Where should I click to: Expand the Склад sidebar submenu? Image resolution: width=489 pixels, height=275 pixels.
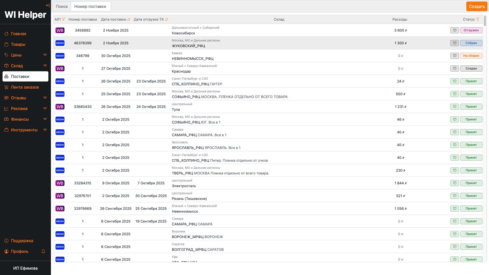pyautogui.click(x=45, y=66)
